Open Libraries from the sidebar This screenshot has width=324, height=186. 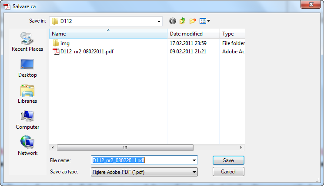point(27,94)
